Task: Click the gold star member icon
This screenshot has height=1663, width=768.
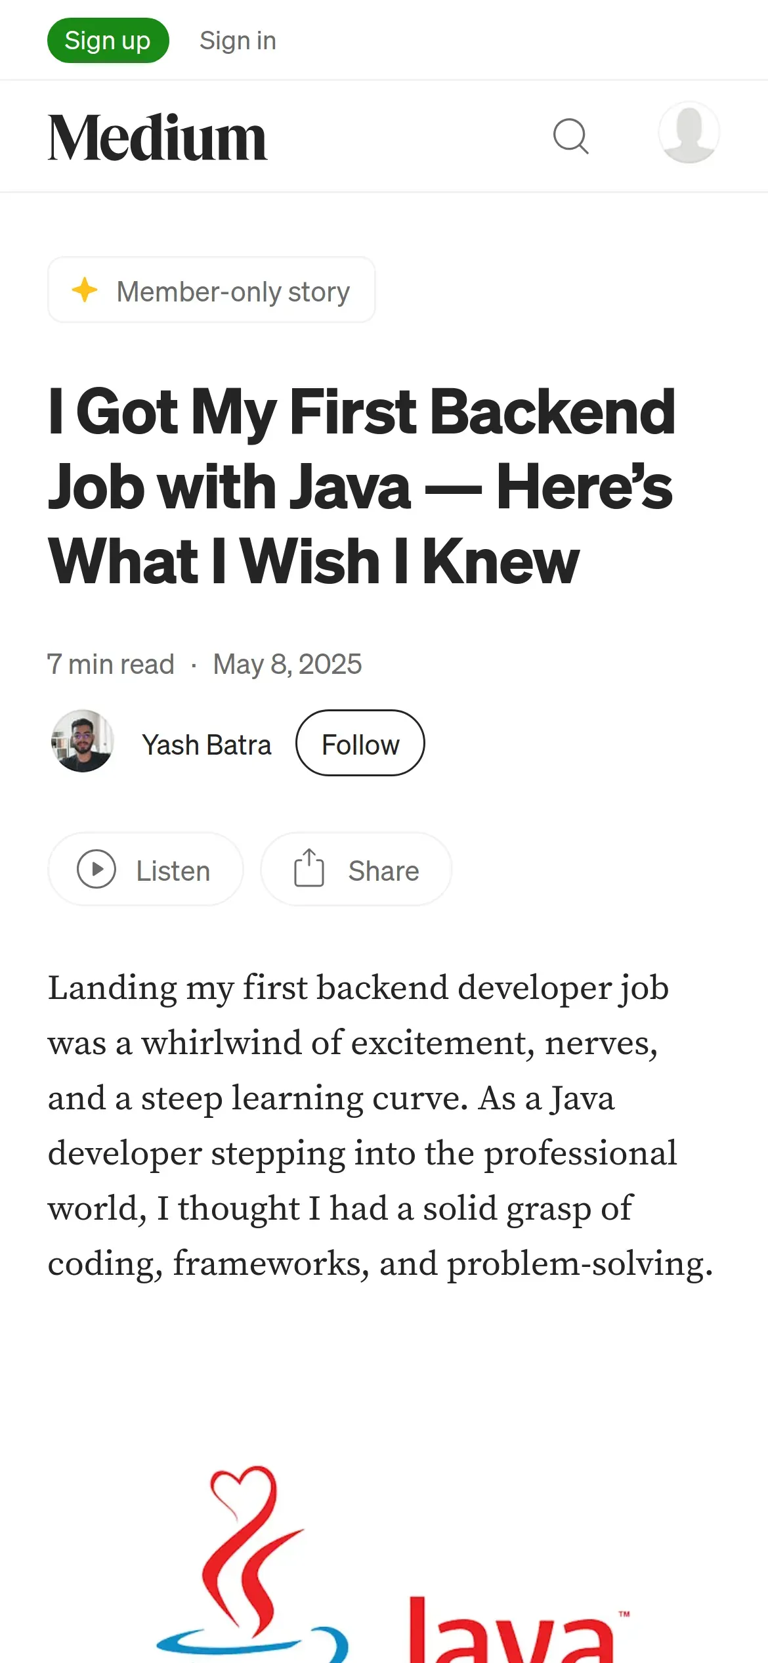Action: 85,290
